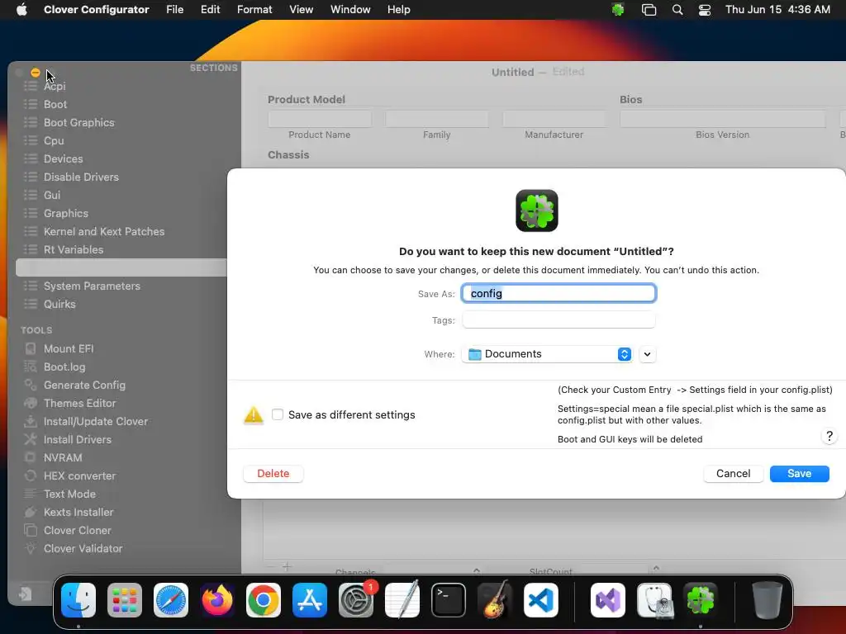Screen dimensions: 846x634
Task: Open the Format menu
Action: [254, 10]
